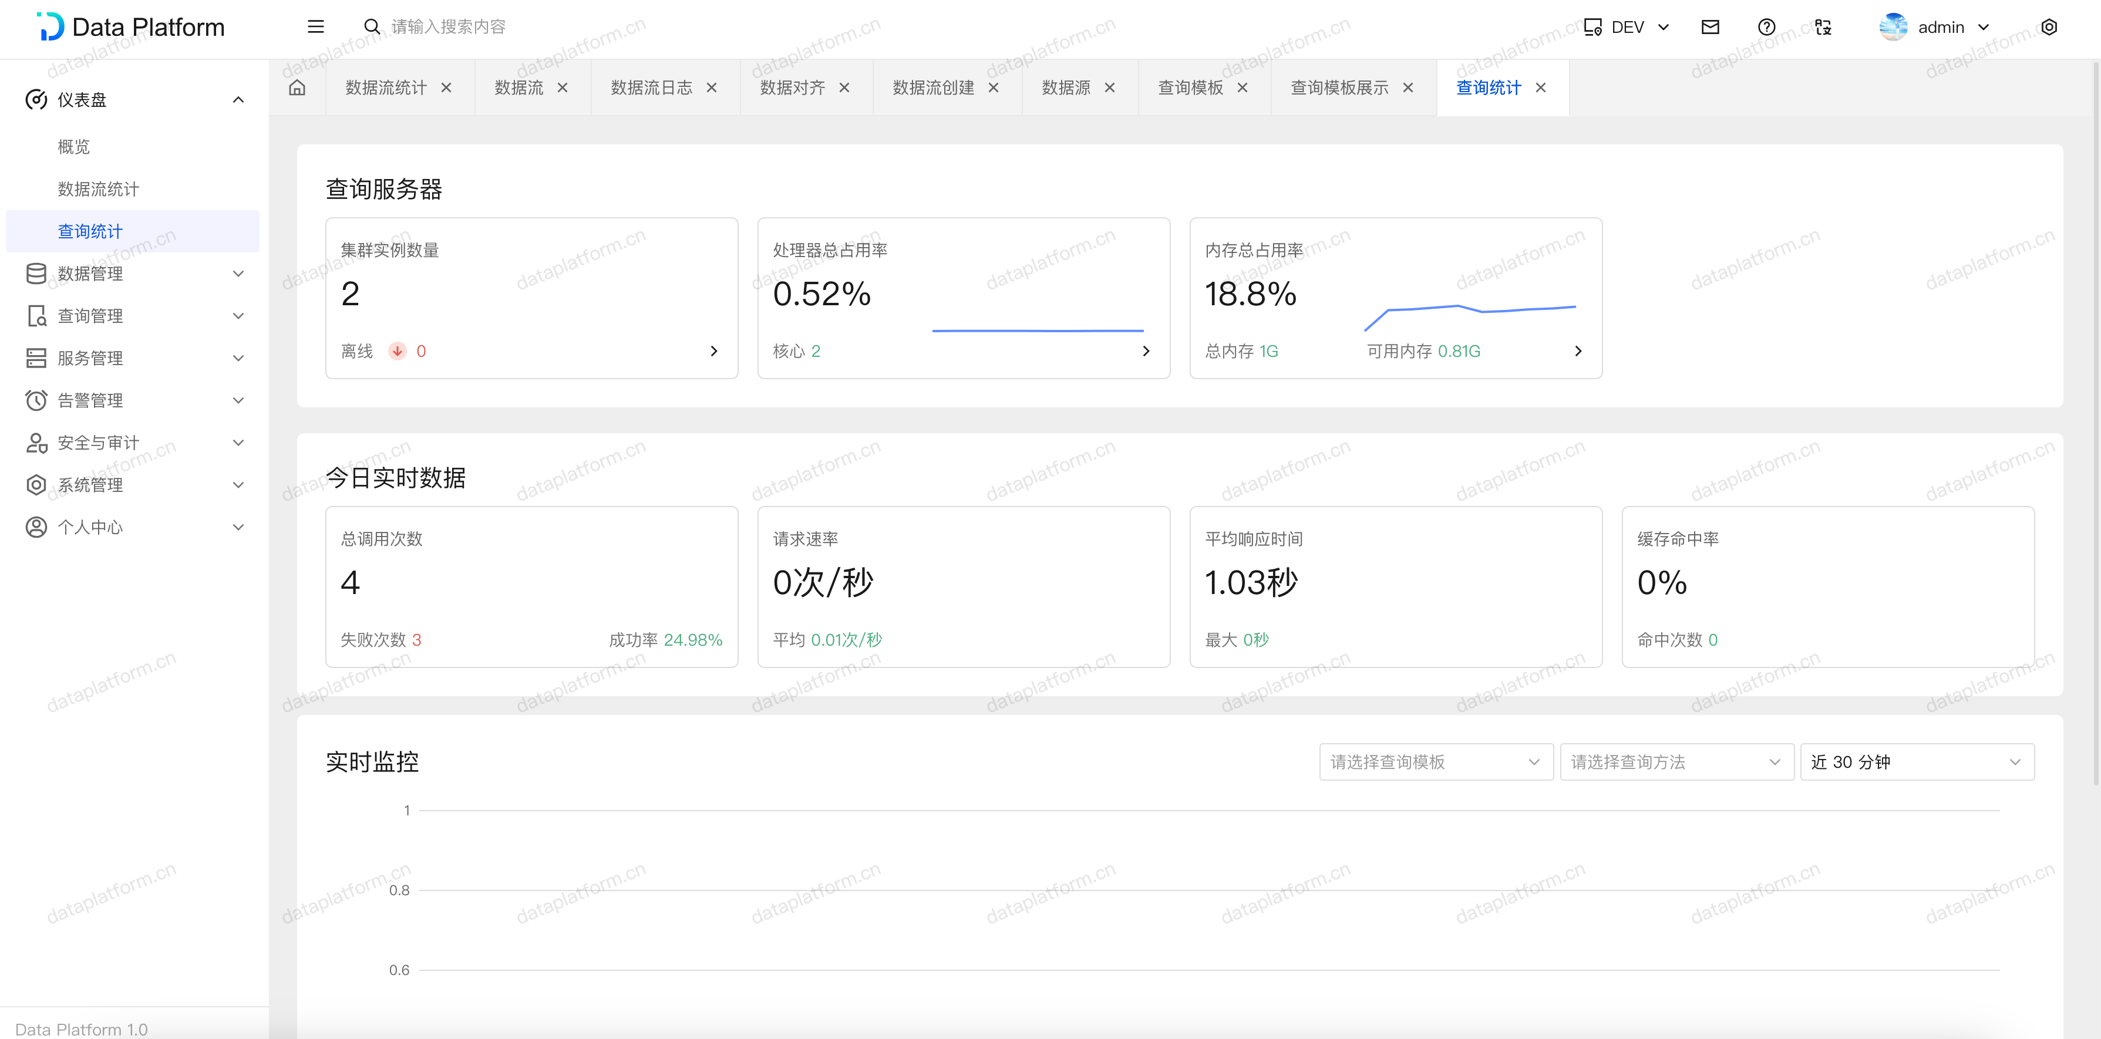This screenshot has height=1039, width=2101.
Task: Open the 近 30 分钟 time range dropdown
Action: 1917,762
